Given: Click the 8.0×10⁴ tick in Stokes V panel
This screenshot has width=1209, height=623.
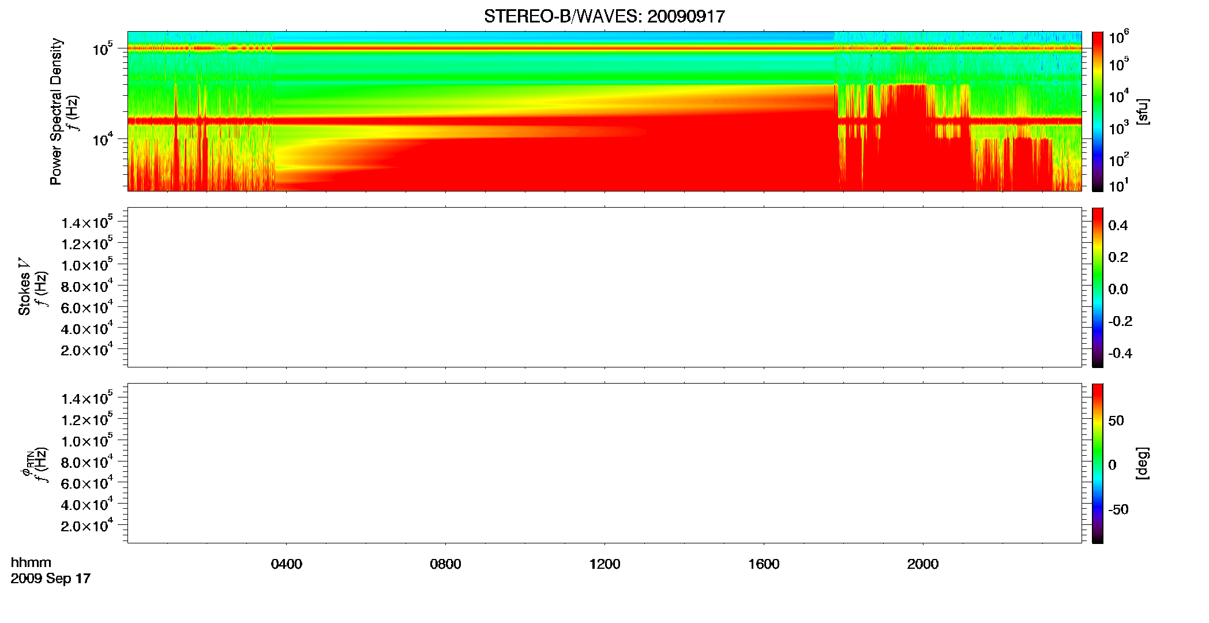Looking at the screenshot, I should 87,286.
